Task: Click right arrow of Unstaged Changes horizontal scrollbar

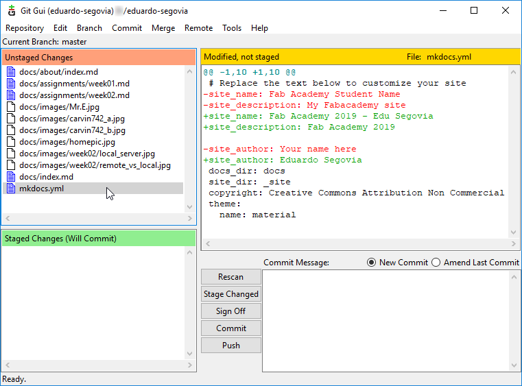Action: 190,218
